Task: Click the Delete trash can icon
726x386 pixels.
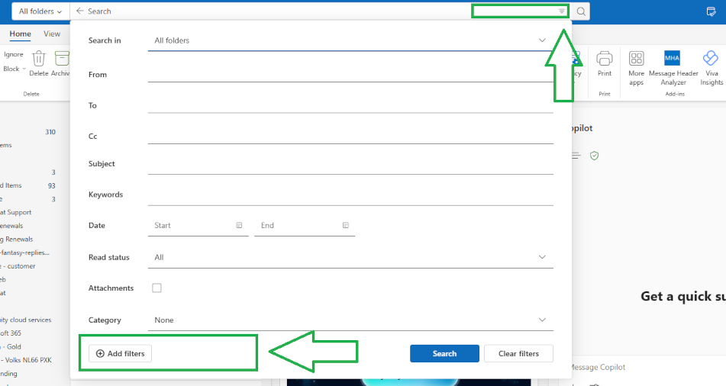Action: point(39,60)
